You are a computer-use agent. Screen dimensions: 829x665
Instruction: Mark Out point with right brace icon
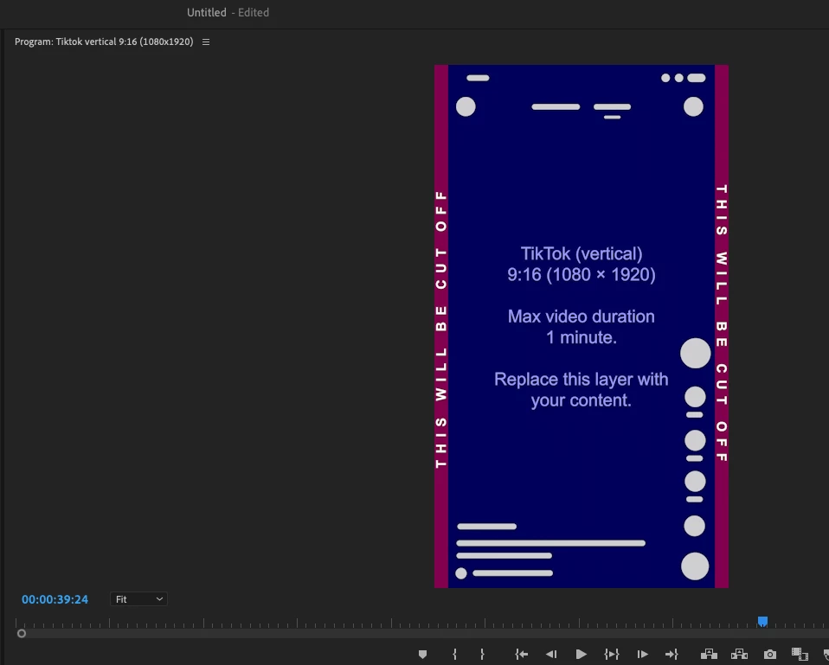482,655
